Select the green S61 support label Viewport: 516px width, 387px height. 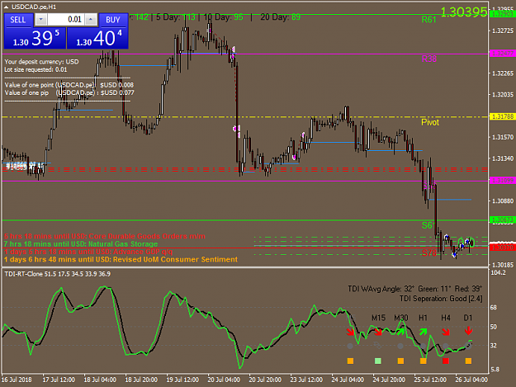(428, 225)
